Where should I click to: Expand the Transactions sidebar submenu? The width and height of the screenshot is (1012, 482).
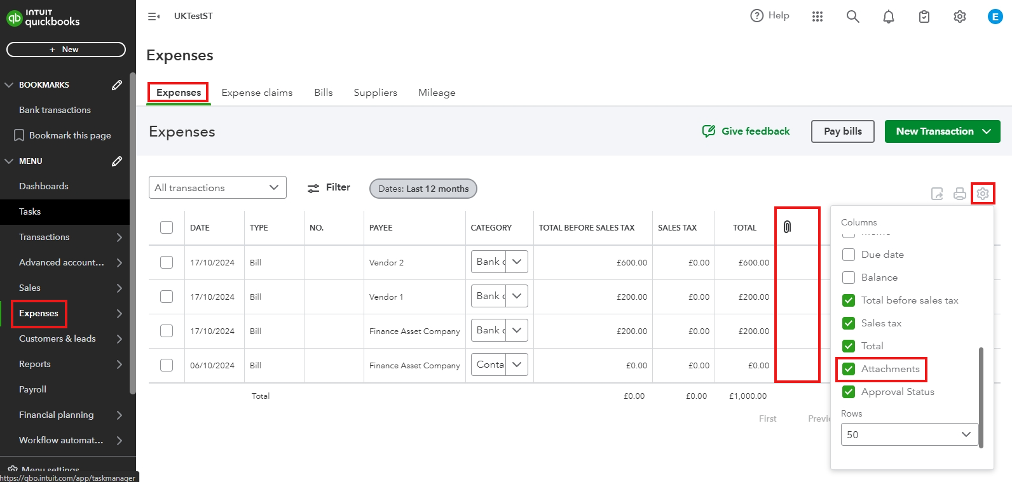(x=120, y=238)
